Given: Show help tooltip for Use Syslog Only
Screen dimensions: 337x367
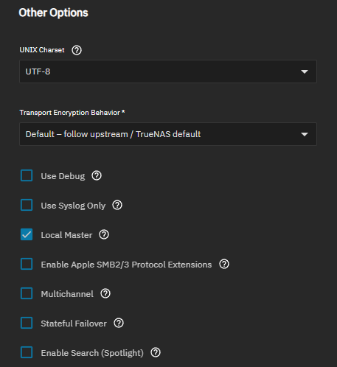Looking at the screenshot, I should pos(117,205).
